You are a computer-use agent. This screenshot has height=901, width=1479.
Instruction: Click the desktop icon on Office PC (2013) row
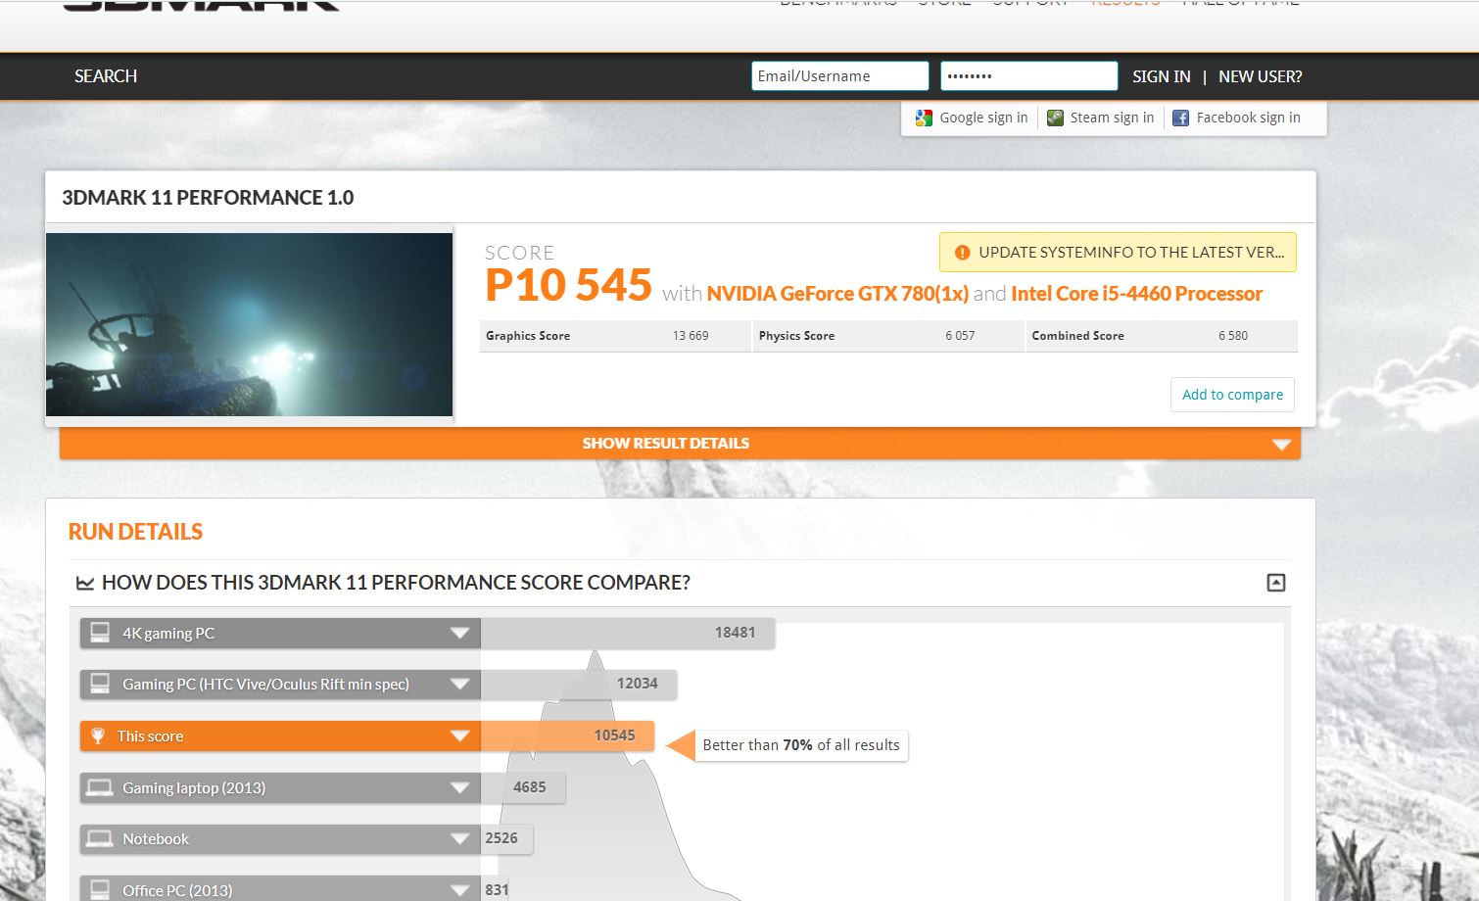pos(100,889)
